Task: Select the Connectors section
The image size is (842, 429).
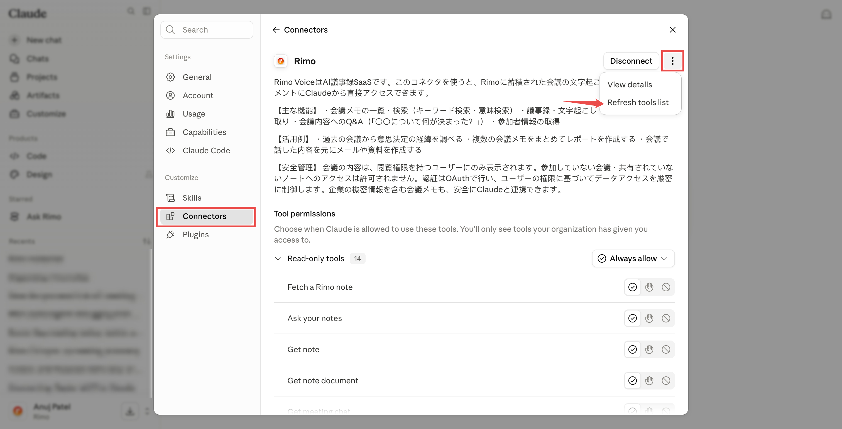Action: coord(207,216)
